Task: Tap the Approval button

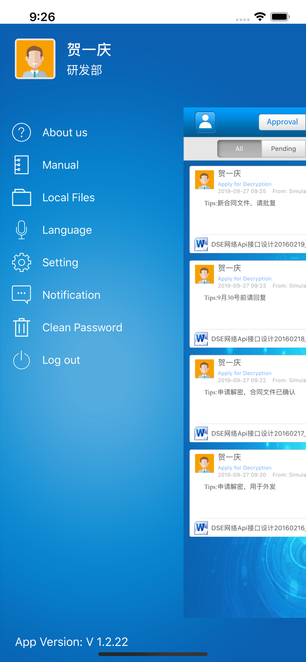Action: [x=282, y=122]
